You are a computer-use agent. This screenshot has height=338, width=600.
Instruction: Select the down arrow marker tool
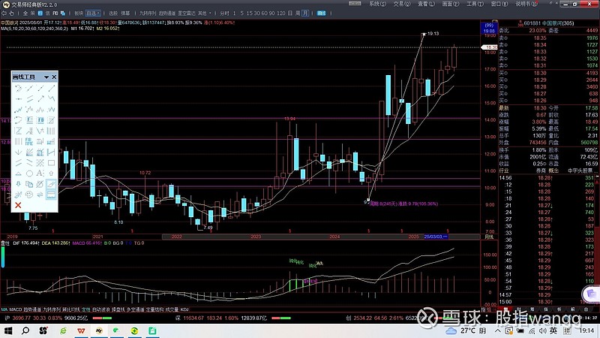click(x=18, y=184)
